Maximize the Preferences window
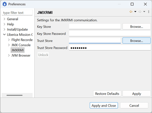The width and height of the screenshot is (152, 113). pos(132,4)
